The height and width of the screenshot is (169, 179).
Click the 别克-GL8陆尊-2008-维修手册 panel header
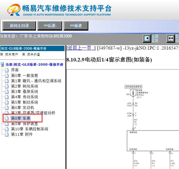coord(32,48)
